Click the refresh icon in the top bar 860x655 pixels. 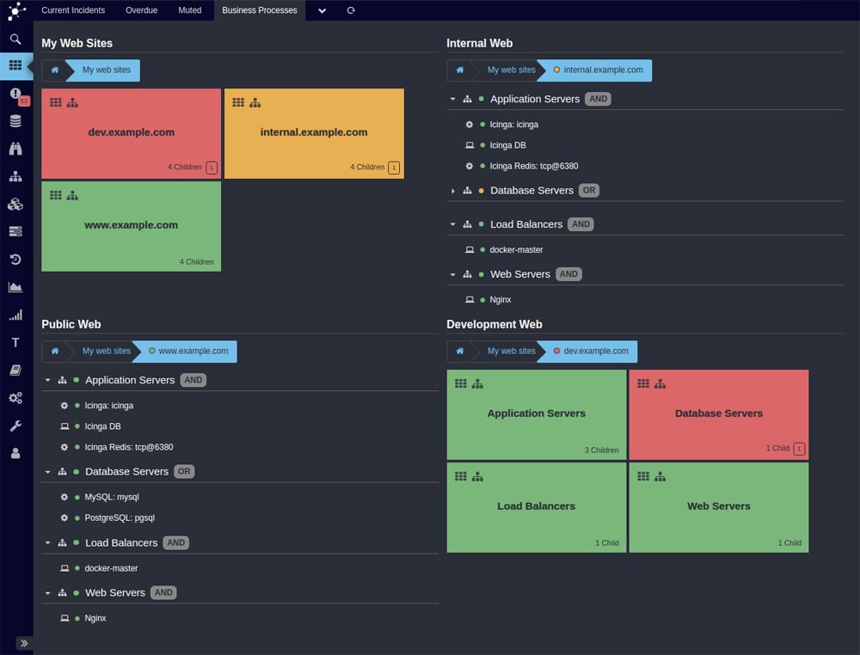click(350, 10)
